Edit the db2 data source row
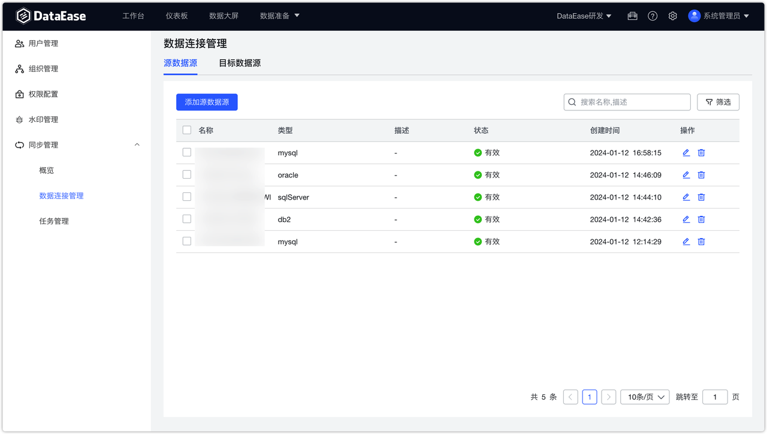This screenshot has width=767, height=434. (x=686, y=219)
